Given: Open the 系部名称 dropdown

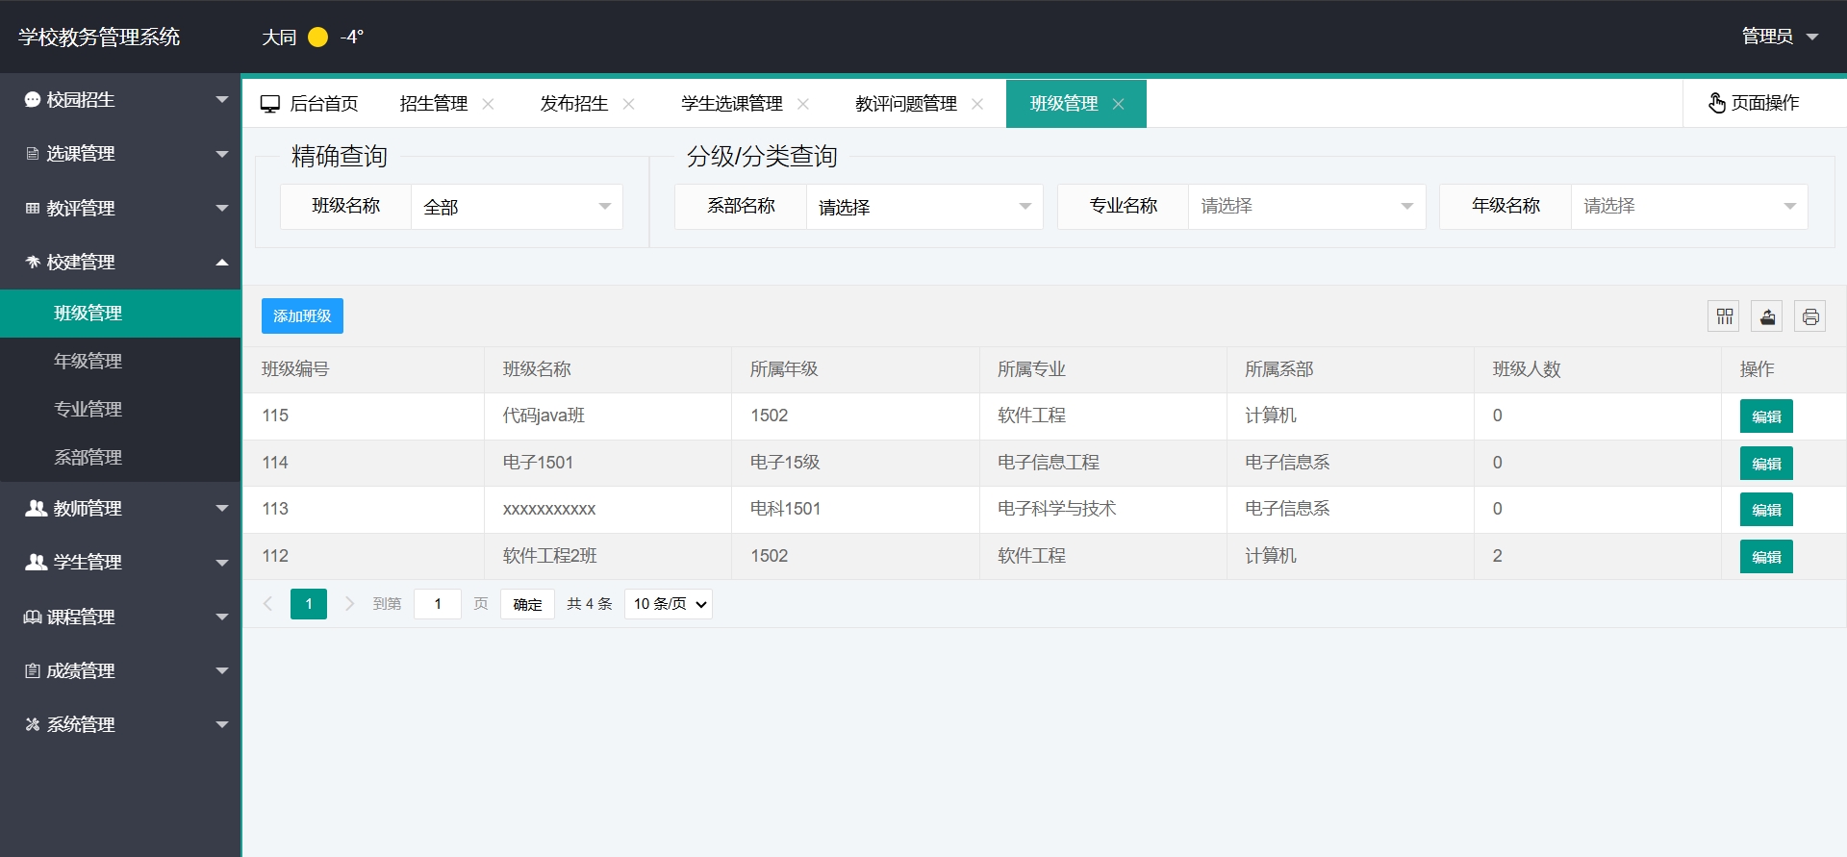Looking at the screenshot, I should coord(924,207).
